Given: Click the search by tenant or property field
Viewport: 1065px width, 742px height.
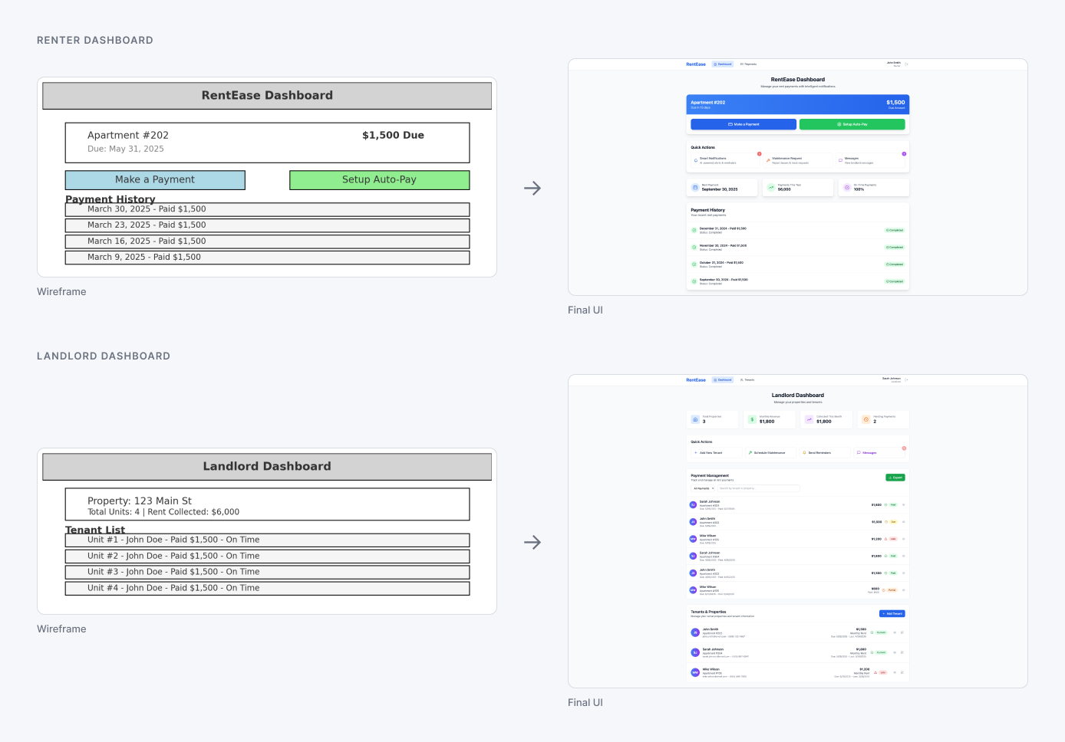Looking at the screenshot, I should coord(758,488).
